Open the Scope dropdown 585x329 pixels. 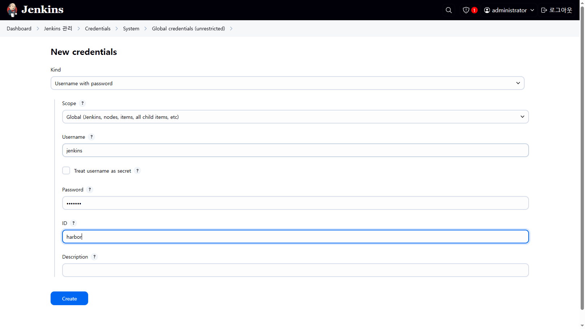pos(295,117)
